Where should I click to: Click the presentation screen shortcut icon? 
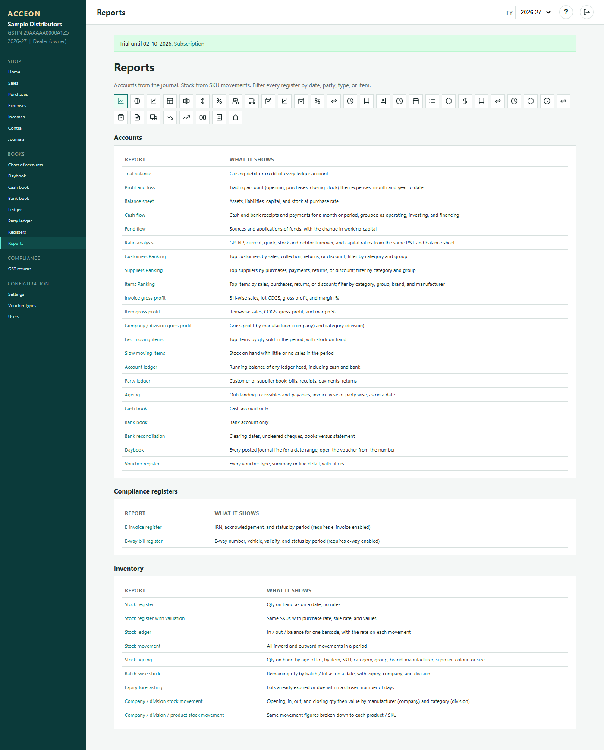[x=186, y=101]
